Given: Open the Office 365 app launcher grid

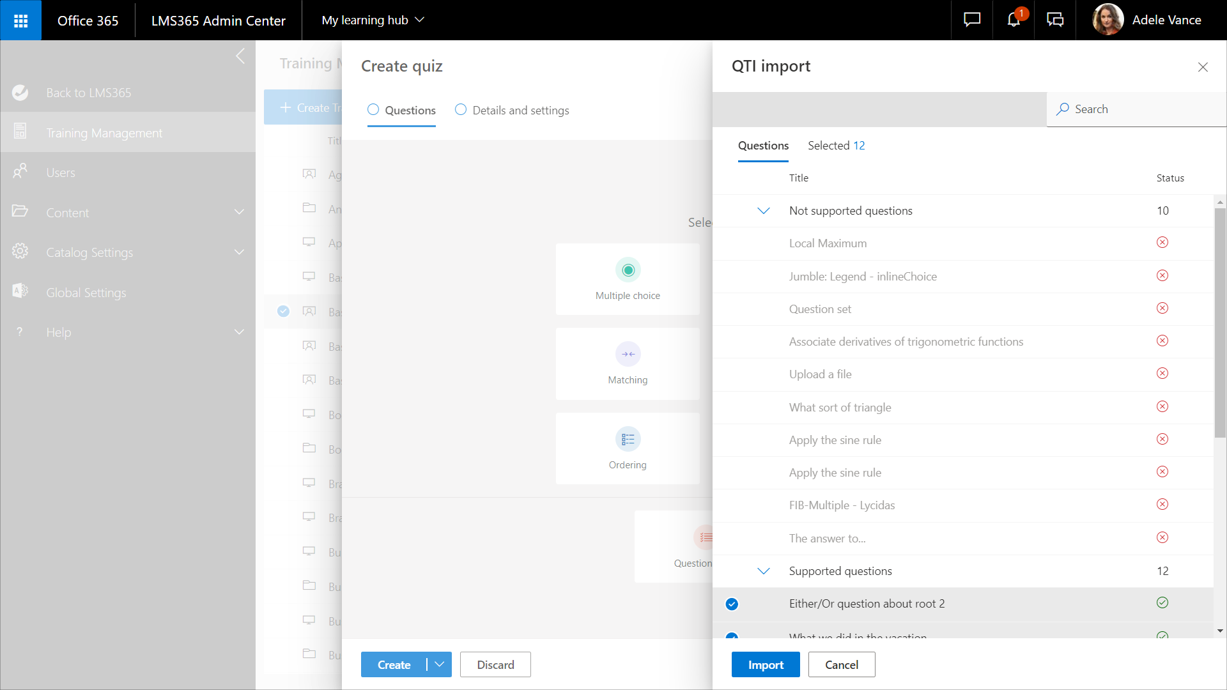Looking at the screenshot, I should (x=20, y=20).
